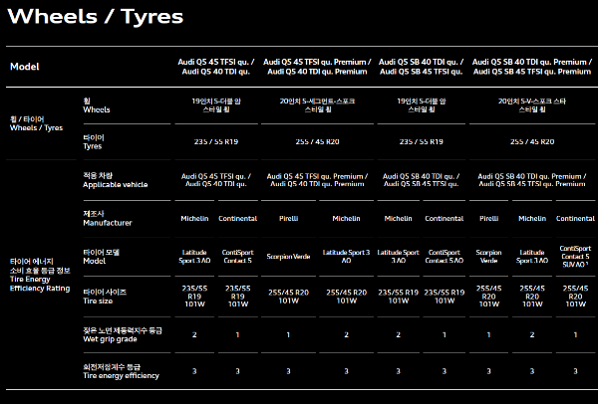Select wheel cell '20인치 5-V-스포크 스타 스타일 휠'
The height and width of the screenshot is (404, 598).
pyautogui.click(x=532, y=105)
